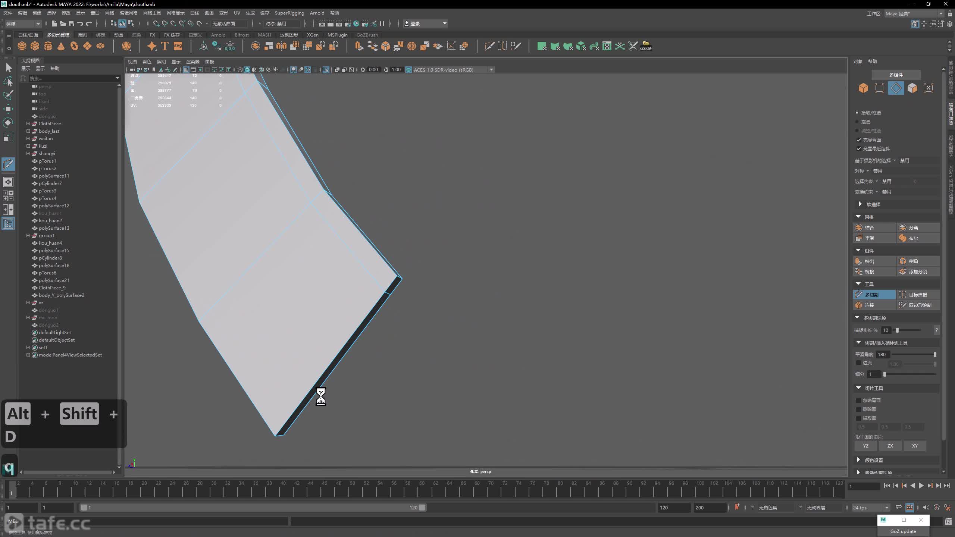Open the 网格工具 menu

tap(152, 13)
